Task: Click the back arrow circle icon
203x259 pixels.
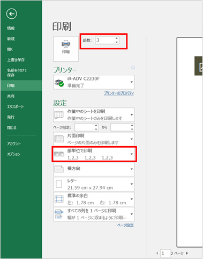Action: click(x=12, y=14)
